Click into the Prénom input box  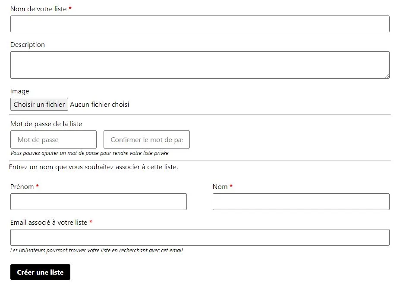98,201
